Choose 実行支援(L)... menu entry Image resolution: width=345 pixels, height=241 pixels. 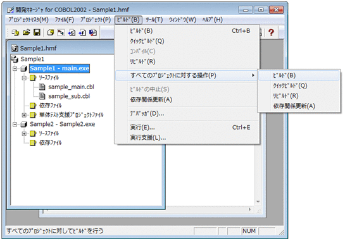[x=187, y=138]
